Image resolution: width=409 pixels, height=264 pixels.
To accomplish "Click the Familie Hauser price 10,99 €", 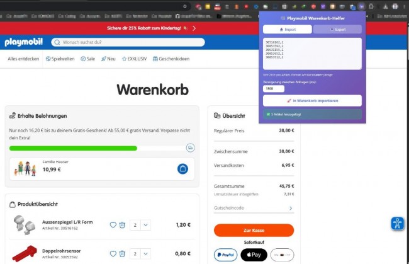I will 52,169.
